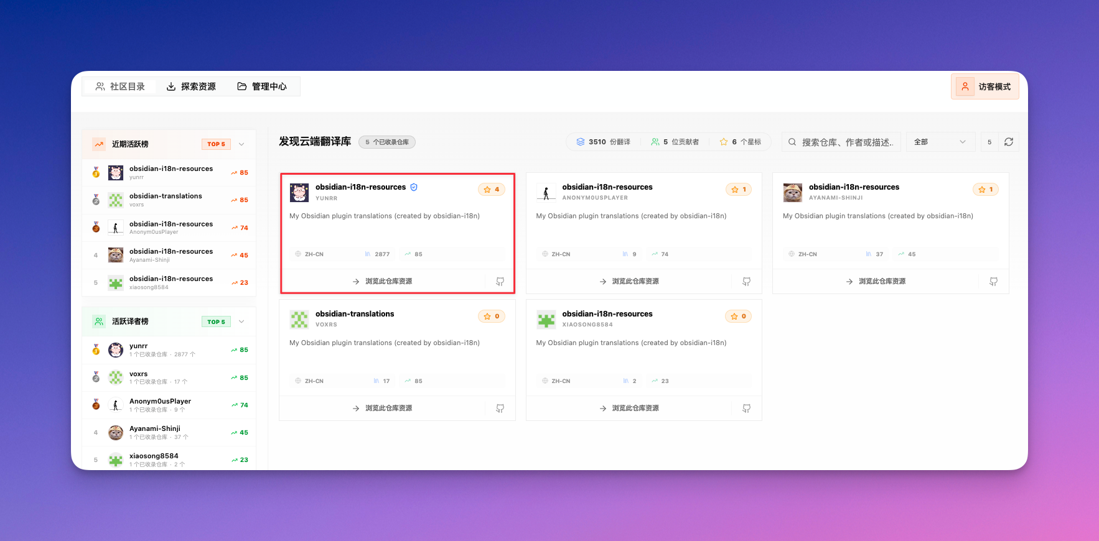Open the 全部 filter dropdown

[x=939, y=142]
